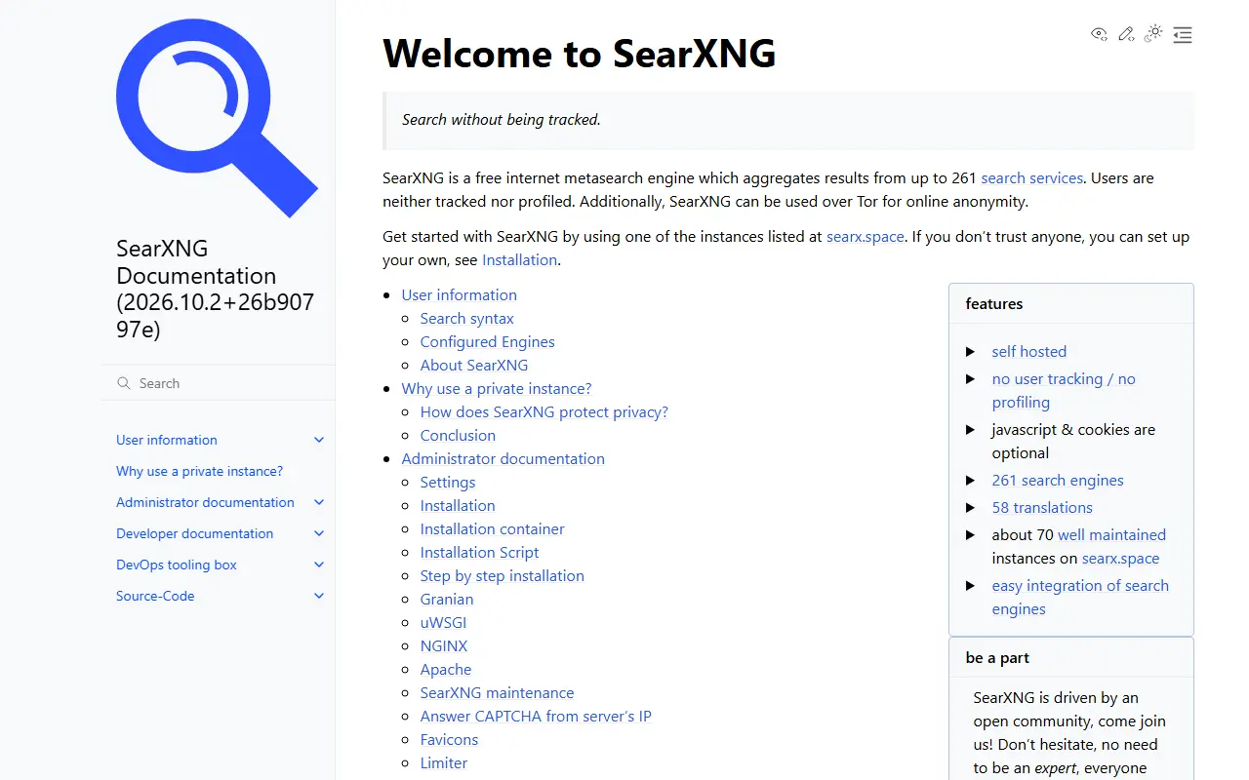This screenshot has height=780, width=1249.
Task: Open the Configured Engines contents link
Action: point(487,342)
